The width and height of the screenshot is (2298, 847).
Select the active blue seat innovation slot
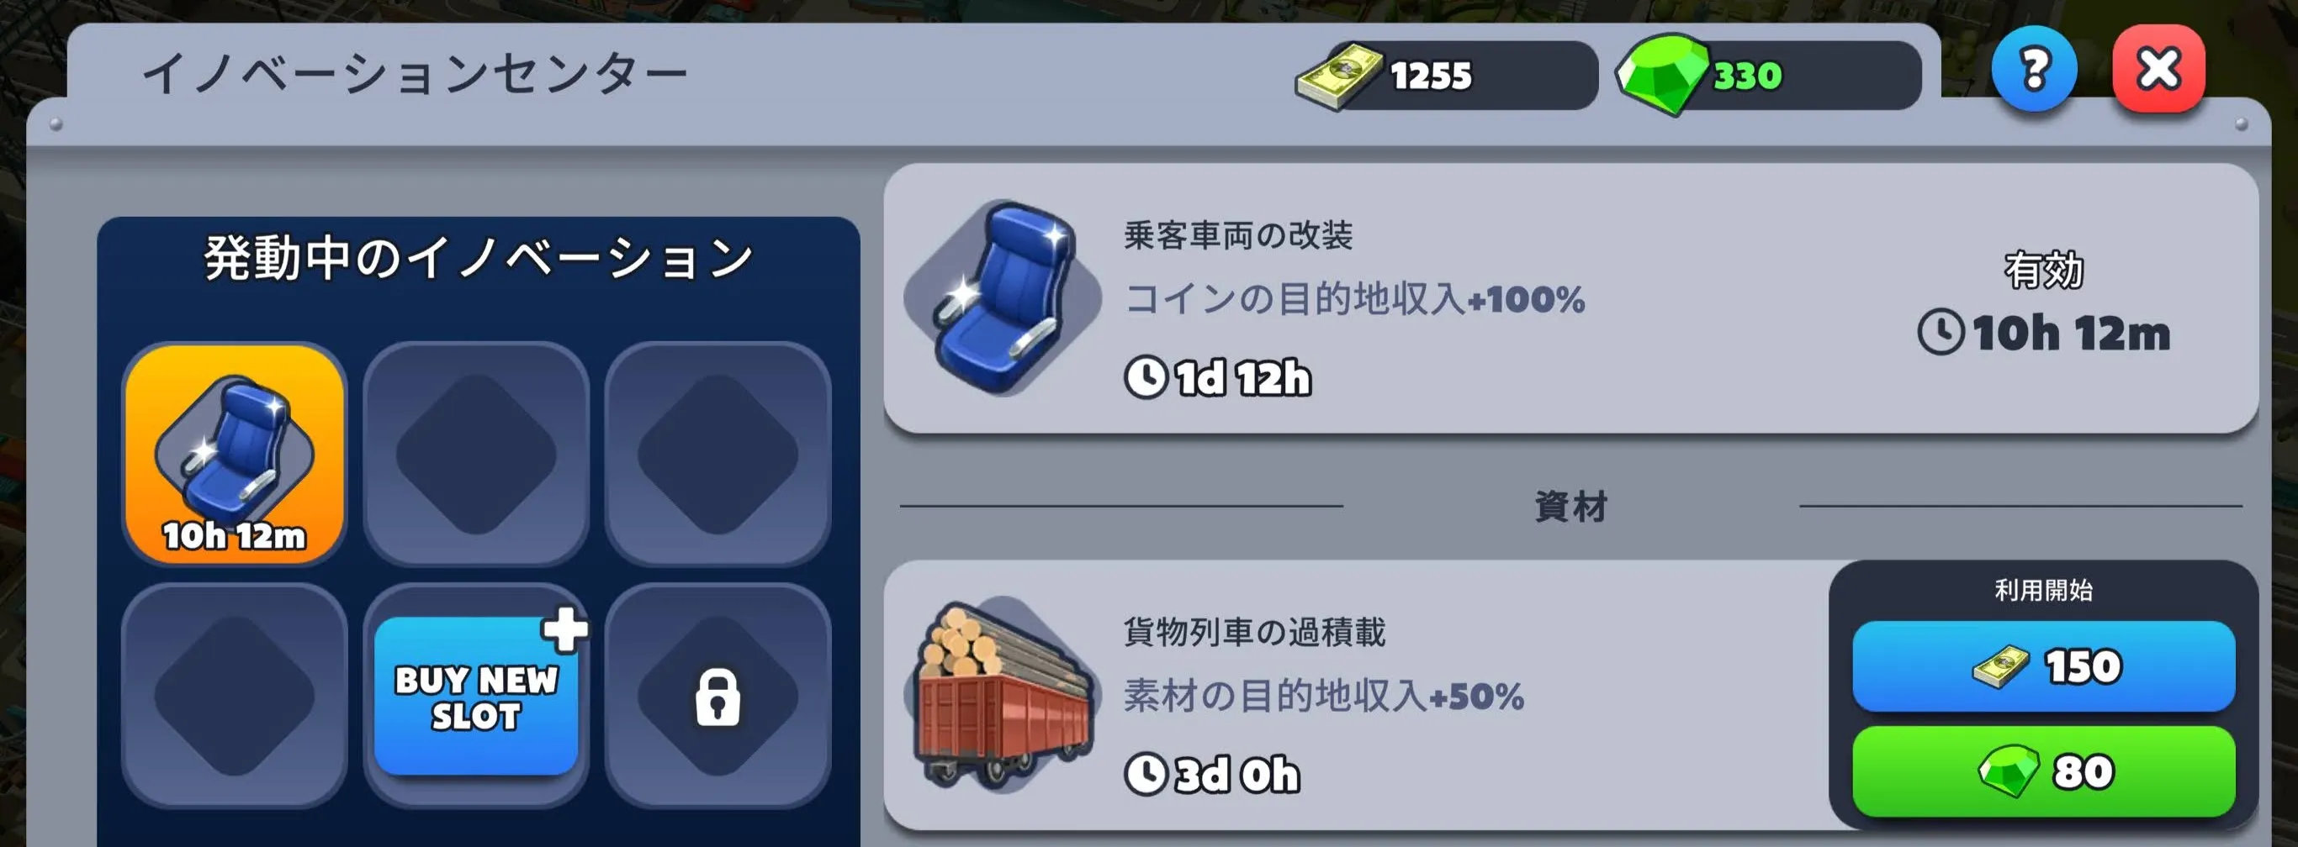tap(235, 454)
